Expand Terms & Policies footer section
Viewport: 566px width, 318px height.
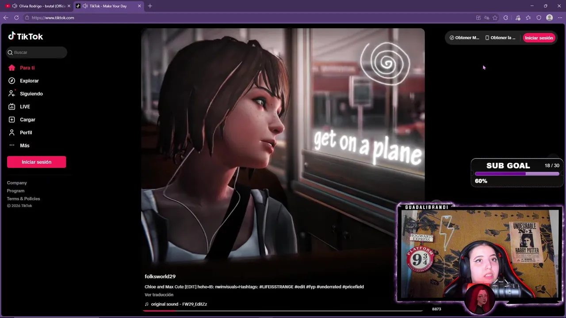point(23,199)
